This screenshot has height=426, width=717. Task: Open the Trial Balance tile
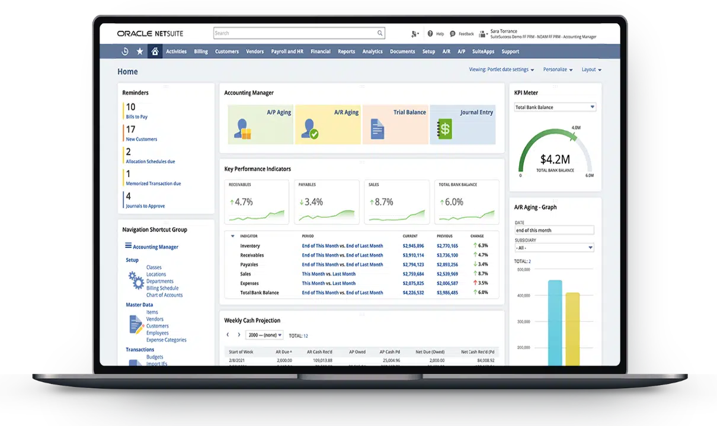395,125
